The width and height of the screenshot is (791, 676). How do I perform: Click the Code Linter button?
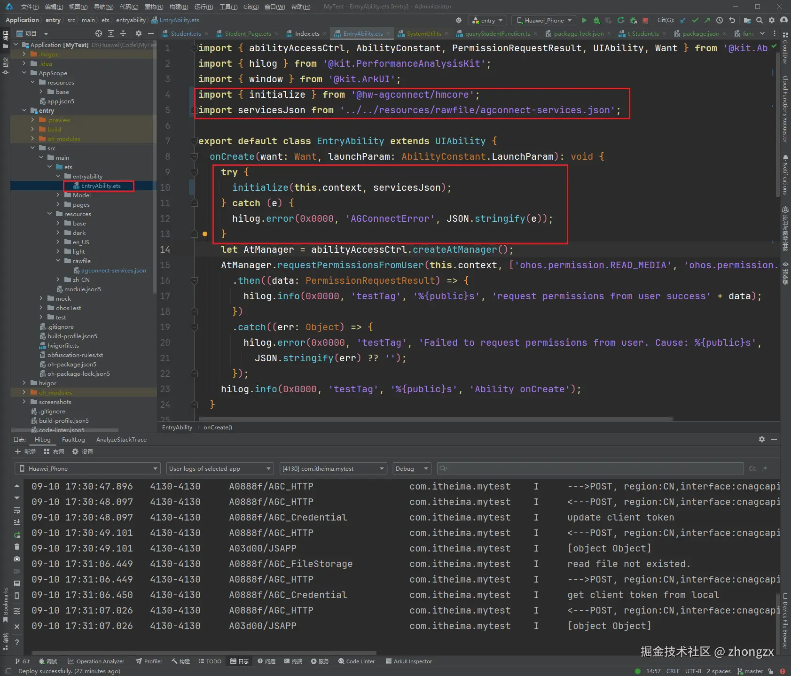tap(356, 661)
